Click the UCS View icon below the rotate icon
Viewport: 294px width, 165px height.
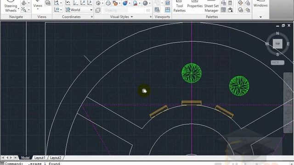tap(57, 10)
